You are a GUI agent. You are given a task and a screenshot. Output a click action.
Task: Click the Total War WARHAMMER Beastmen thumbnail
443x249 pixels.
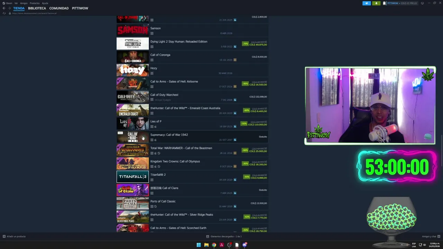(133, 150)
